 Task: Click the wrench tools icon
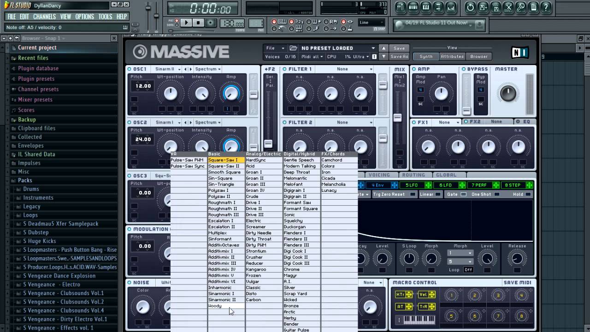point(520,7)
